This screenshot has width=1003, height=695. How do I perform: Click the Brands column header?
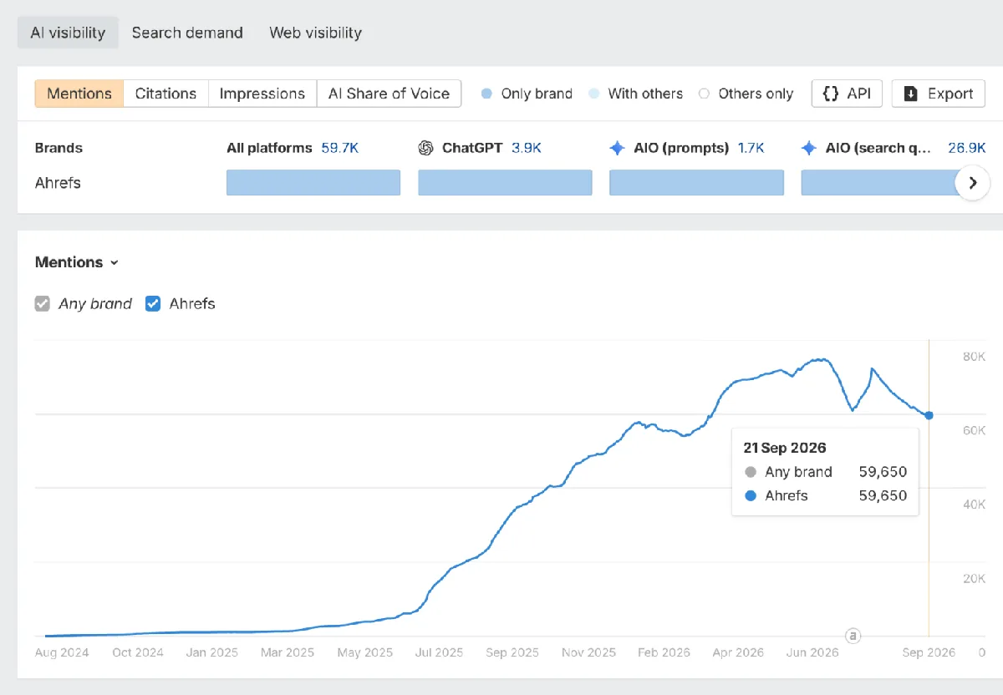[x=59, y=148]
